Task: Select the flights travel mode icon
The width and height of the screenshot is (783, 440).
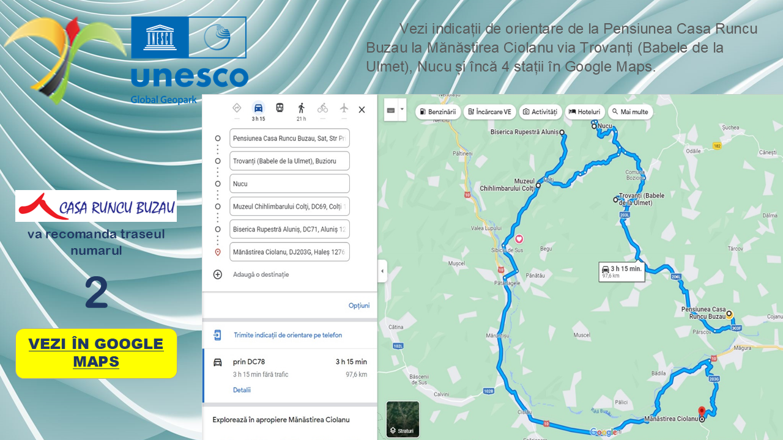Action: point(344,108)
